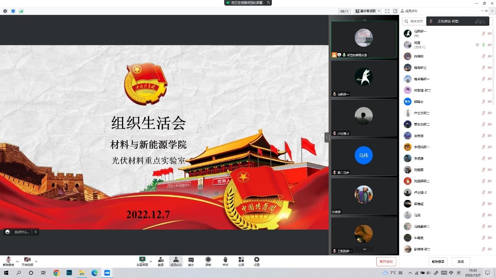The width and height of the screenshot is (496, 278).
Task: Expand audio options arrow beside 解除静音
Action: point(17,261)
